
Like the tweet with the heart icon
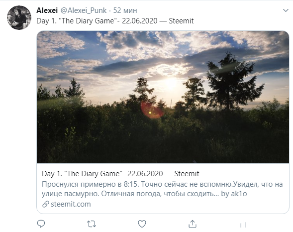tap(142, 224)
